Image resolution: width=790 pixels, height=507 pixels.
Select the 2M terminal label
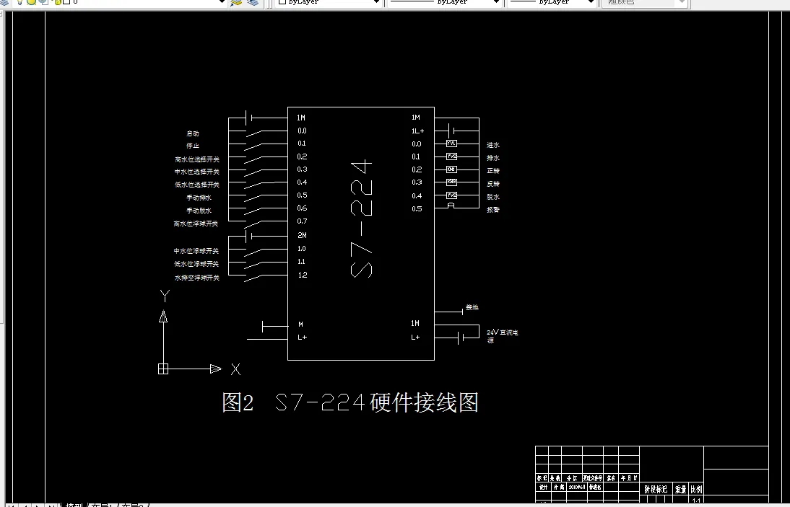click(x=302, y=235)
